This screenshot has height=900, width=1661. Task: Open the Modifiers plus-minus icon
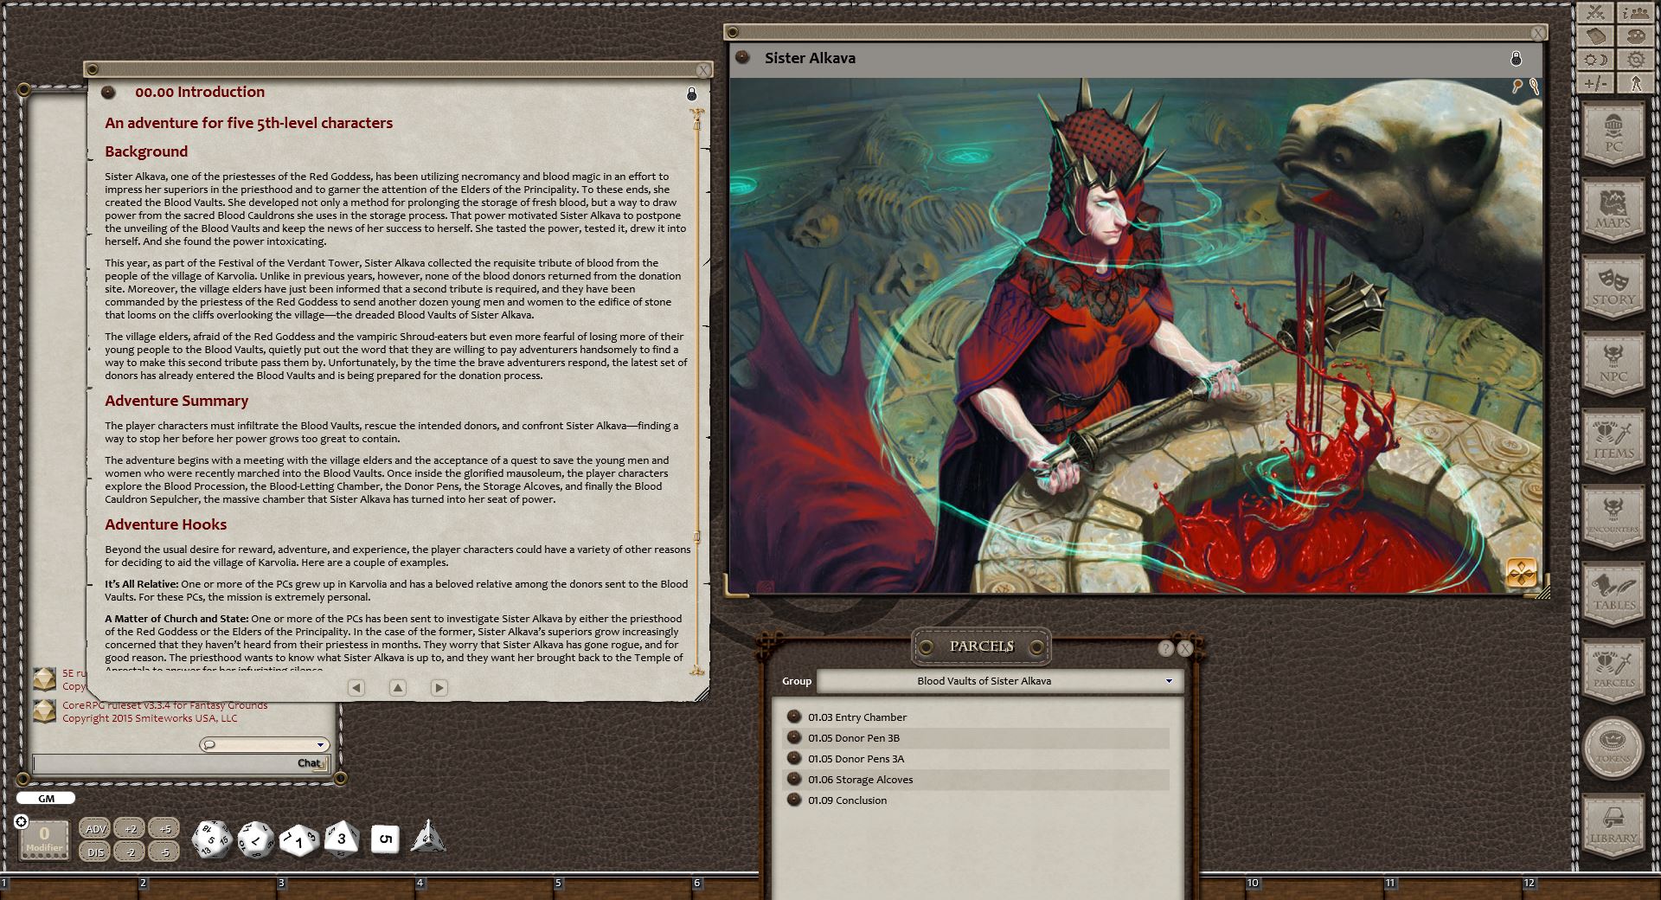(1596, 83)
